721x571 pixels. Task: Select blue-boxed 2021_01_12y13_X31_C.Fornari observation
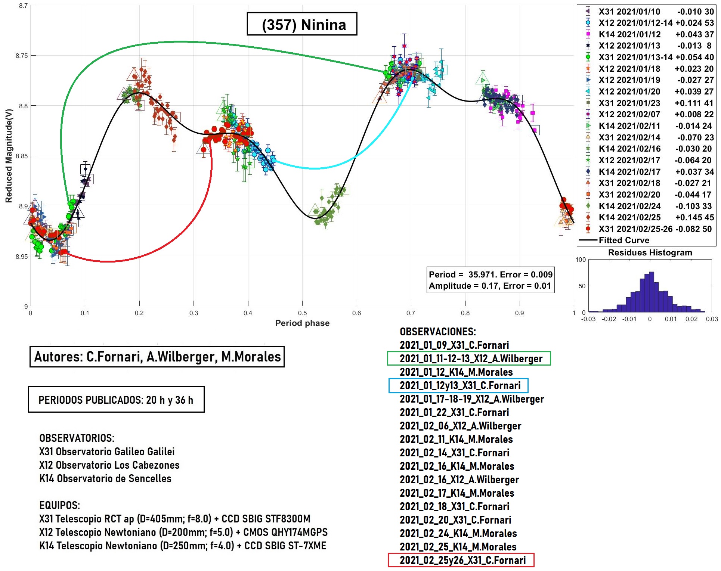pos(458,385)
